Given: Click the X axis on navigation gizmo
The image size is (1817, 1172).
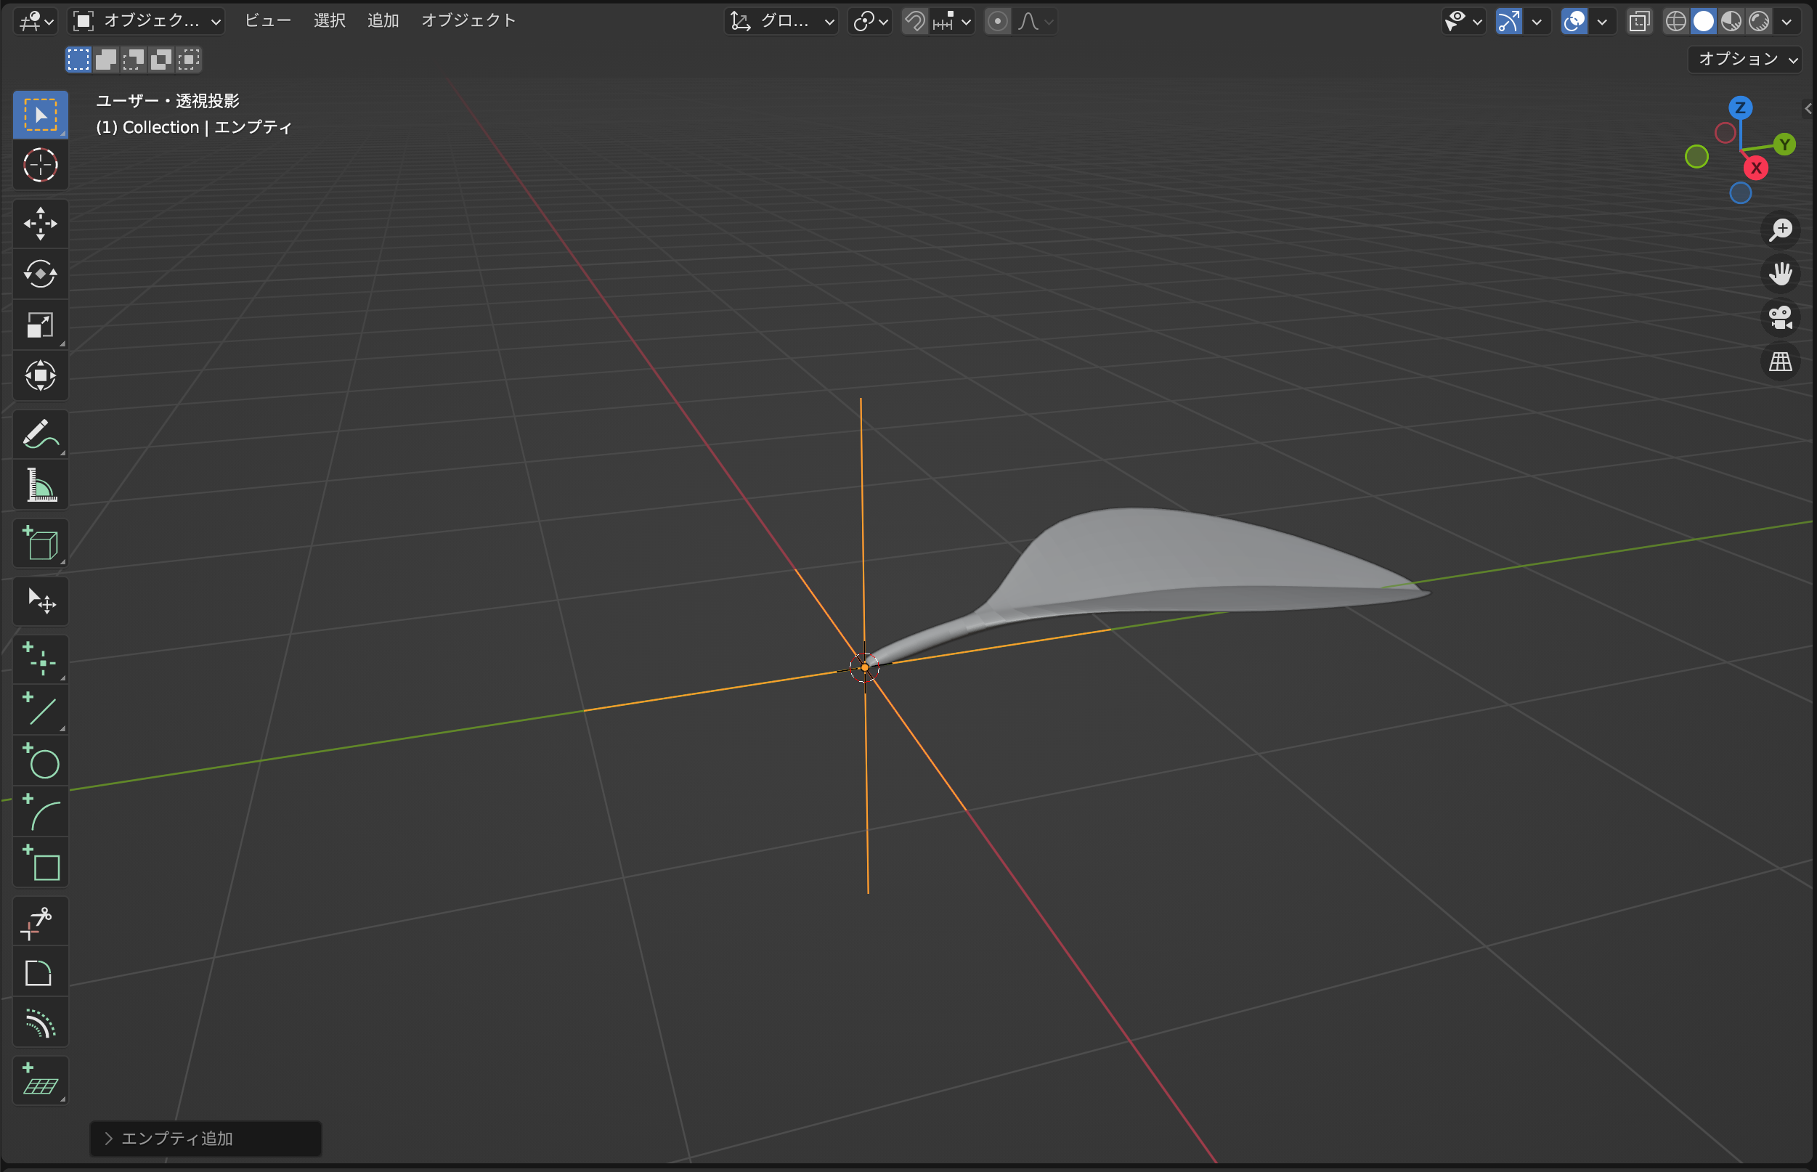Looking at the screenshot, I should click(x=1756, y=168).
